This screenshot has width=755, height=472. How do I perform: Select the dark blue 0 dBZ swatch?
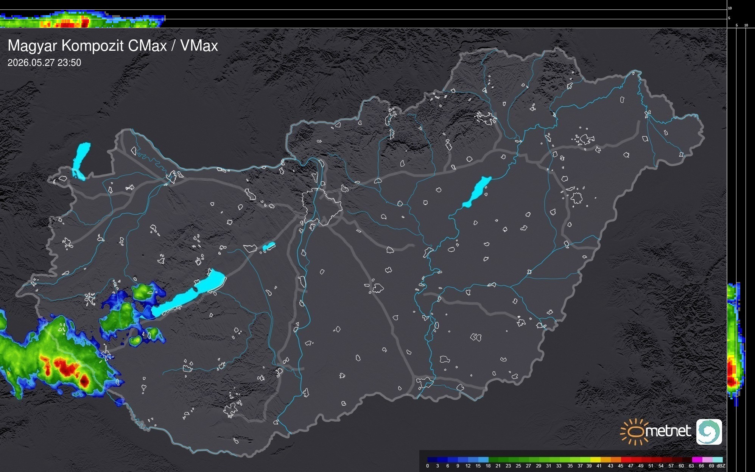point(432,460)
